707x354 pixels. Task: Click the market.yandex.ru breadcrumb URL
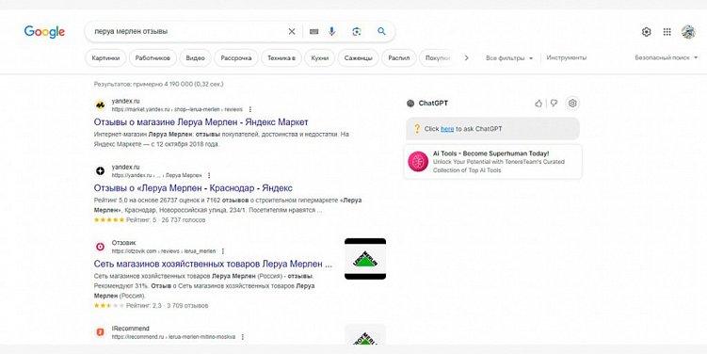[x=177, y=109]
